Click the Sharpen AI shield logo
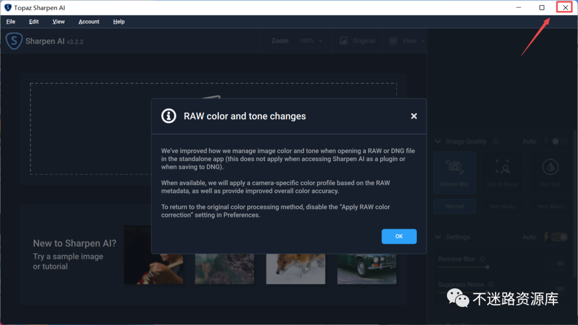 14,41
